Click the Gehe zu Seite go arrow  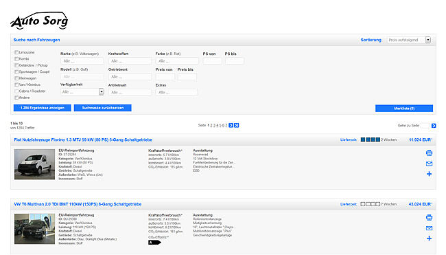434,126
